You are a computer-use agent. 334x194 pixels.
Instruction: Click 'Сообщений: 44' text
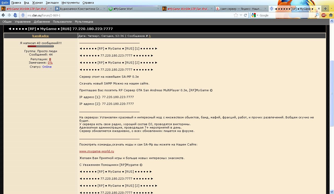coord(40,54)
